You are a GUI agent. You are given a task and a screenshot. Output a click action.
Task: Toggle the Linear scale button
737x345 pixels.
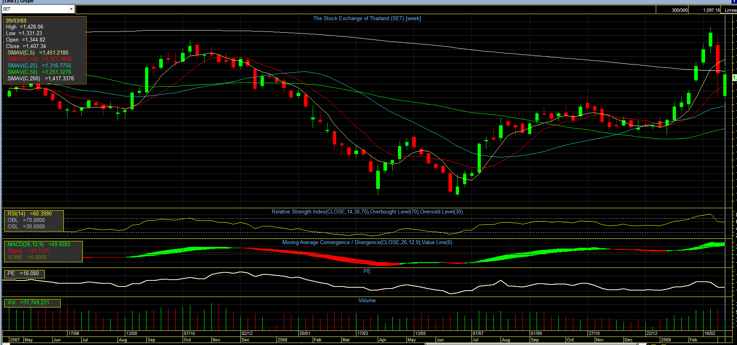pos(730,10)
